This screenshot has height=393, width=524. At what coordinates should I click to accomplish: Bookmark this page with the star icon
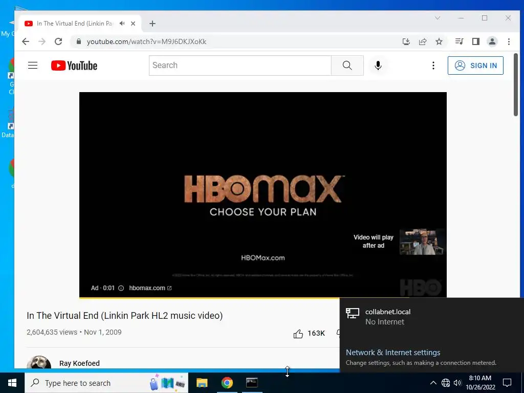click(439, 41)
